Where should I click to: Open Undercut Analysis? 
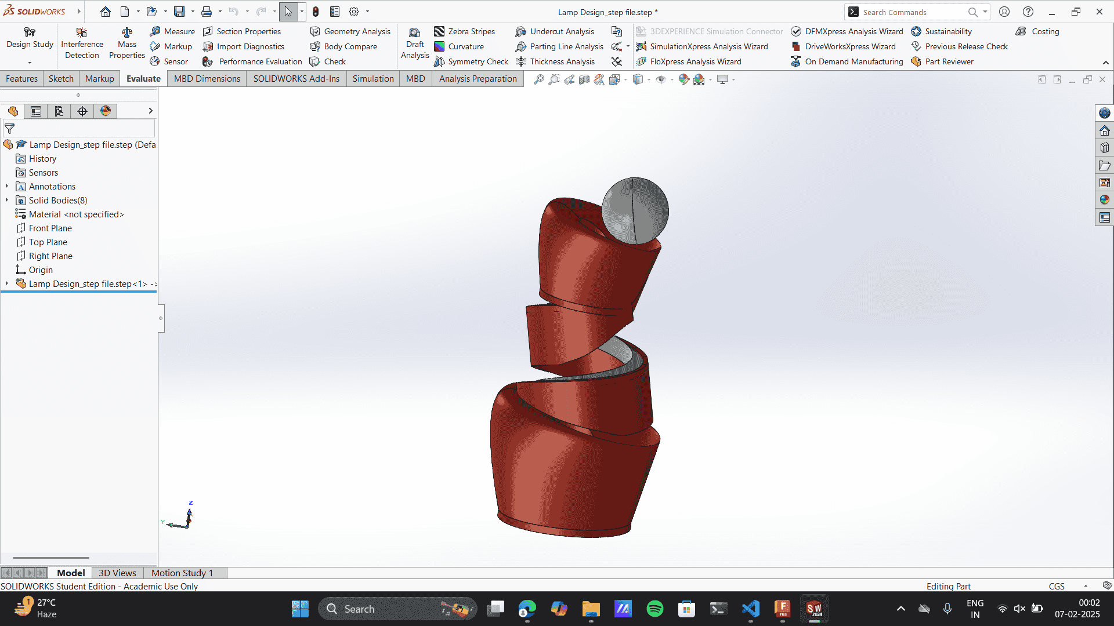click(555, 31)
